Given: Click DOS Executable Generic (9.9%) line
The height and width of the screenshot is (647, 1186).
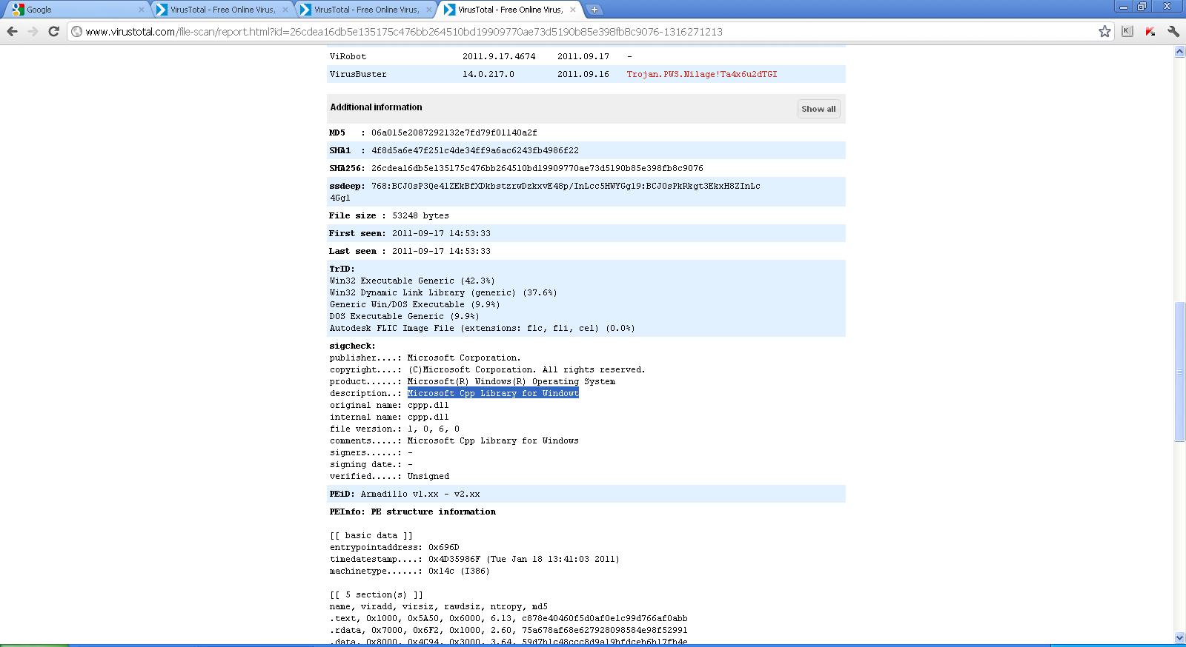Looking at the screenshot, I should (405, 316).
